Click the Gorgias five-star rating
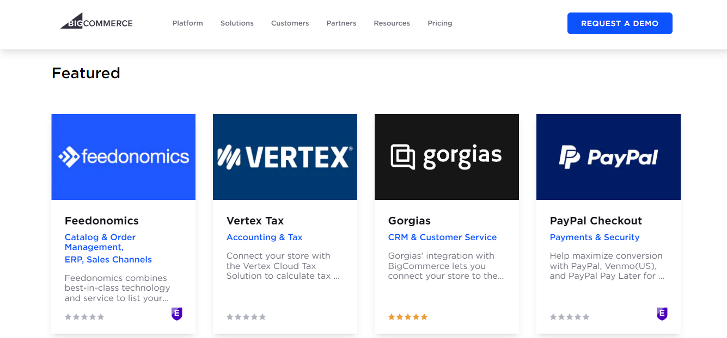The width and height of the screenshot is (727, 338). (x=407, y=316)
